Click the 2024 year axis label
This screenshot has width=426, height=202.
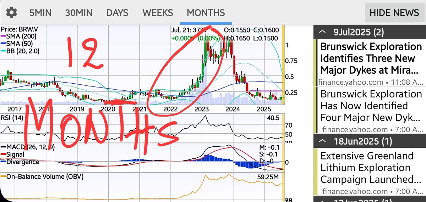click(233, 109)
